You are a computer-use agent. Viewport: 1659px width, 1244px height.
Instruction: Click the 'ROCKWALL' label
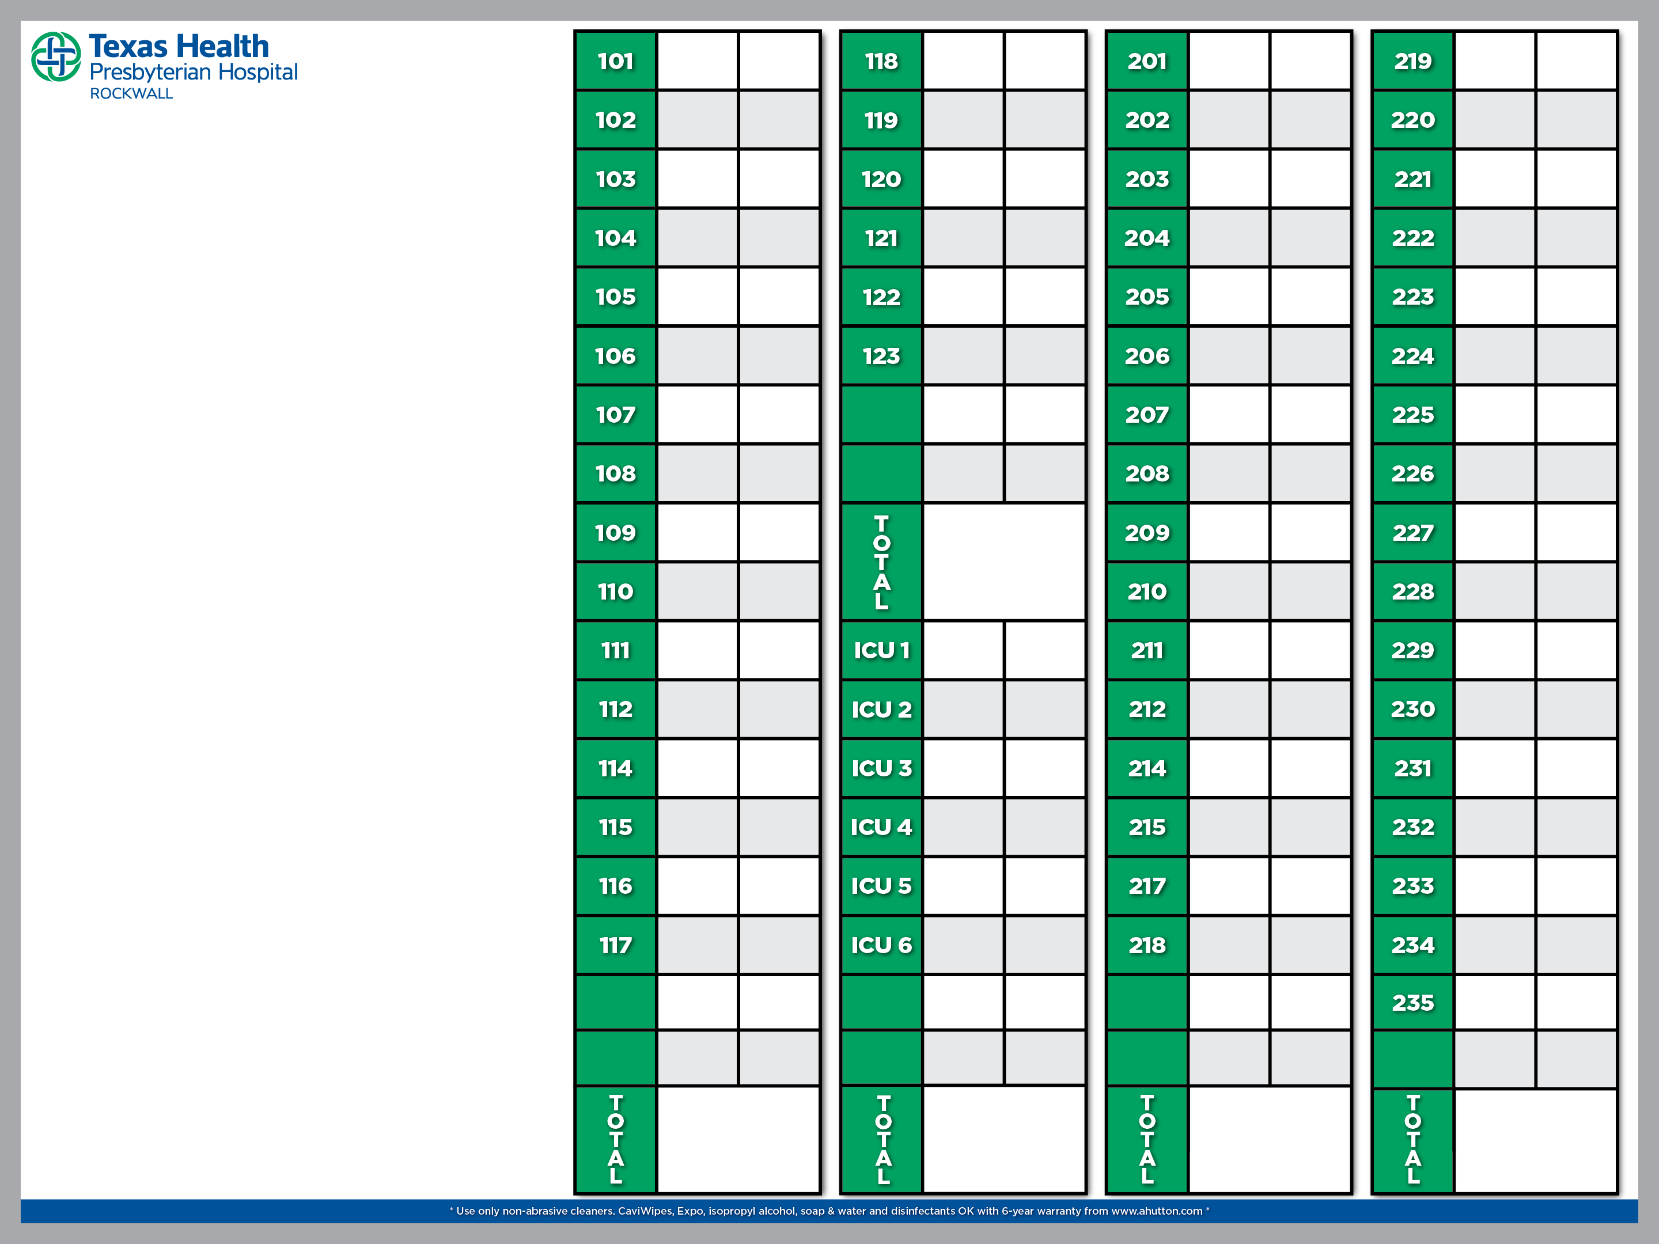(x=131, y=94)
